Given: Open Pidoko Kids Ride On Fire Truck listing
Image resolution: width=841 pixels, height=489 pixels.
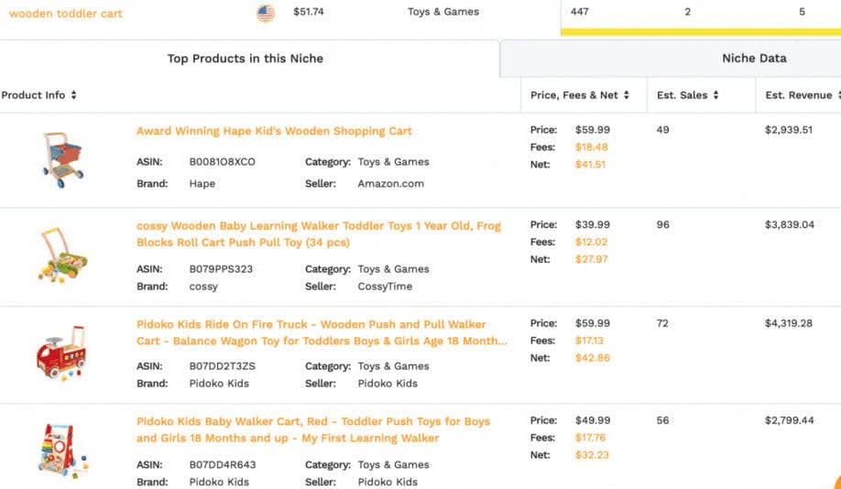Looking at the screenshot, I should [x=322, y=332].
